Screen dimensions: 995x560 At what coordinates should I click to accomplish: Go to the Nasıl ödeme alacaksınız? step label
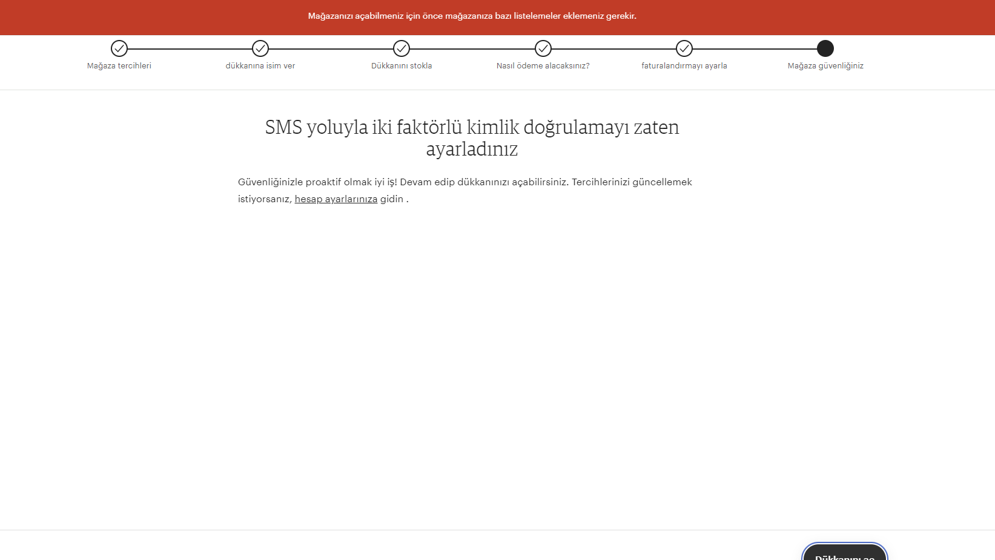tap(543, 66)
